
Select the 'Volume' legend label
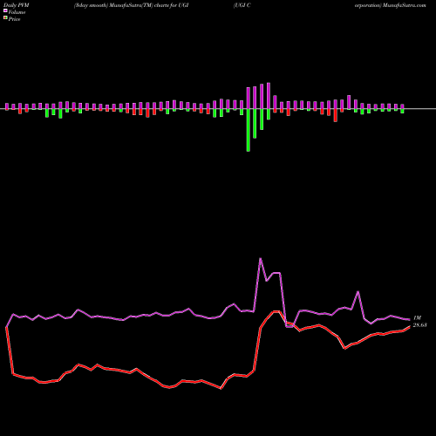tap(17, 12)
